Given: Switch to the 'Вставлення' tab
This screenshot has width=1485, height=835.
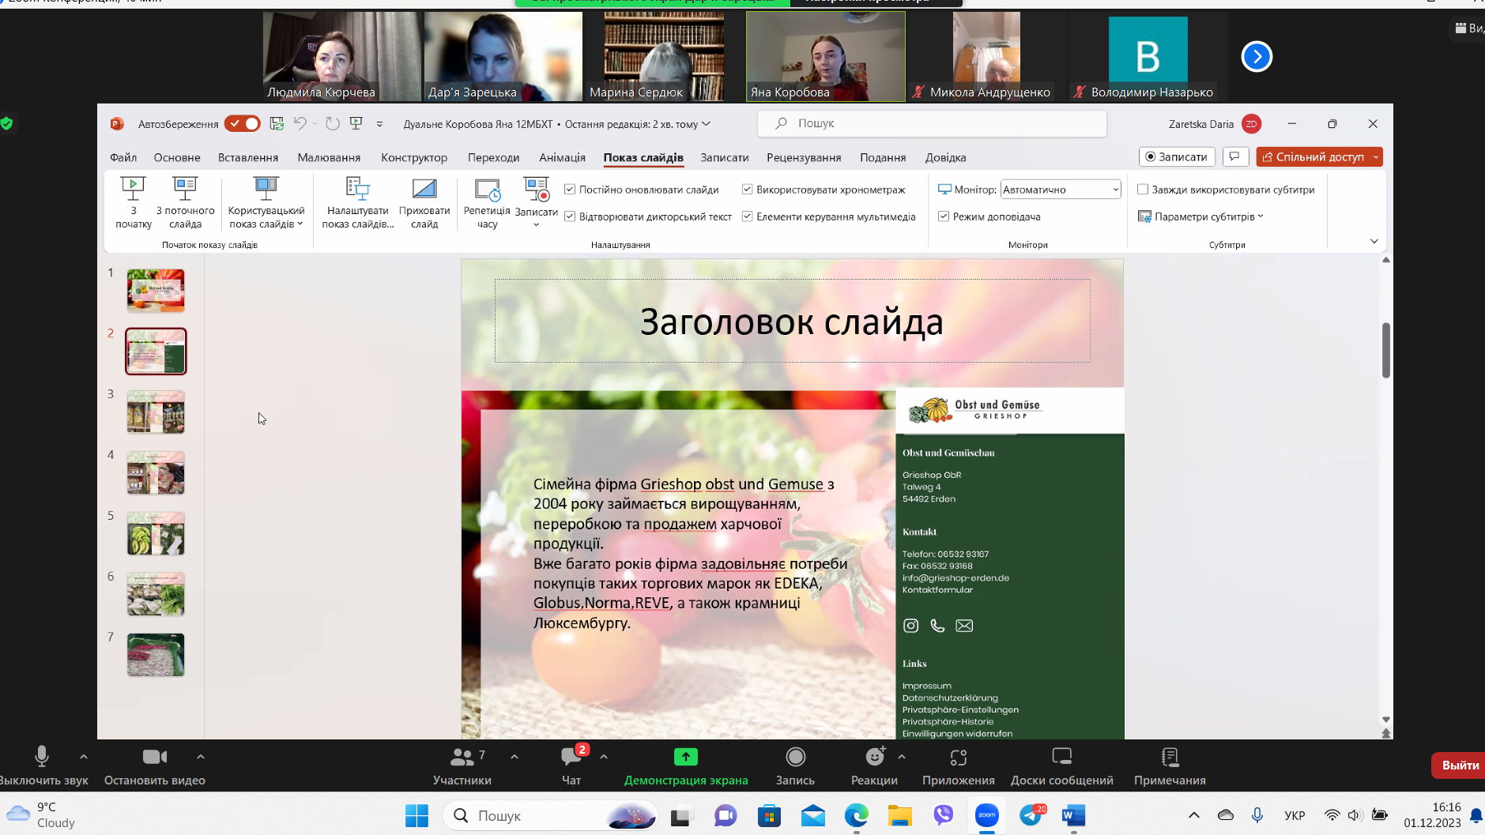Looking at the screenshot, I should click(x=248, y=157).
